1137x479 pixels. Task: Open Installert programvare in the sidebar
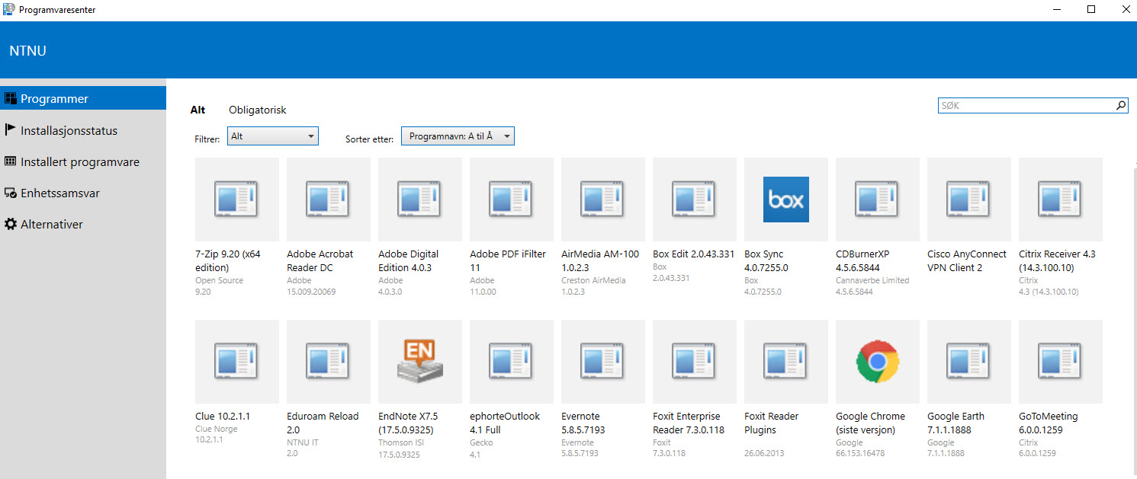[83, 161]
